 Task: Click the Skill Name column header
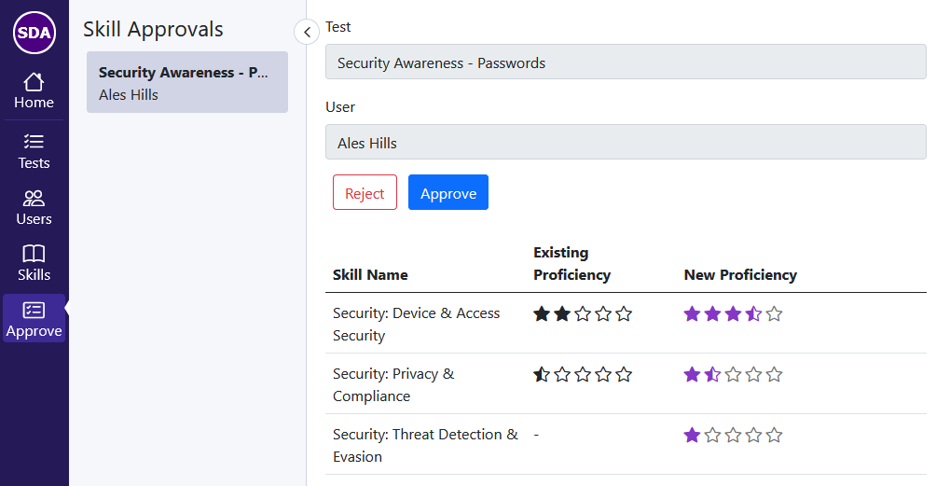pyautogui.click(x=370, y=274)
